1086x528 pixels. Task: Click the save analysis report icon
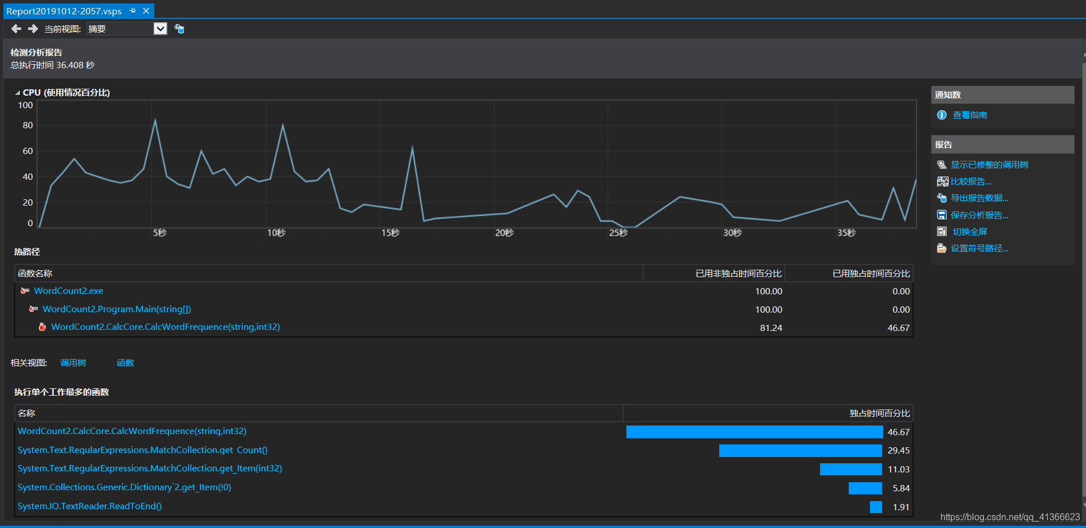point(942,215)
